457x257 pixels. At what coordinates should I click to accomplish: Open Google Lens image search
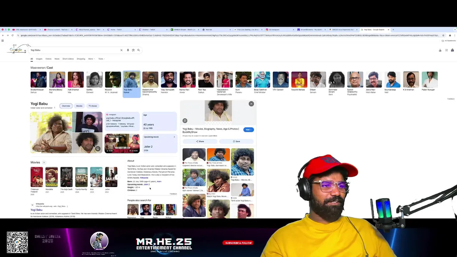[x=133, y=50]
